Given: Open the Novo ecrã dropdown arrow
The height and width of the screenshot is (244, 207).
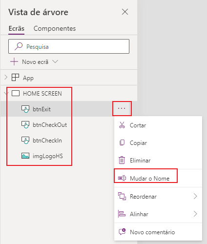Looking at the screenshot, I should pyautogui.click(x=55, y=61).
